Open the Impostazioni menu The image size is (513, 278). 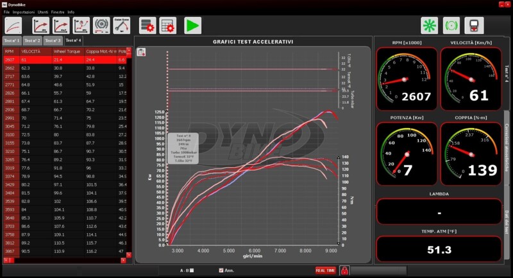pos(23,12)
